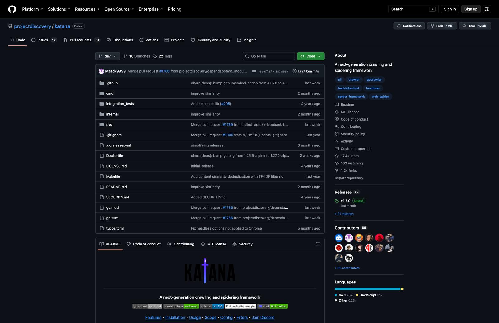
Task: Click the Notifications bell button
Action: (x=409, y=26)
